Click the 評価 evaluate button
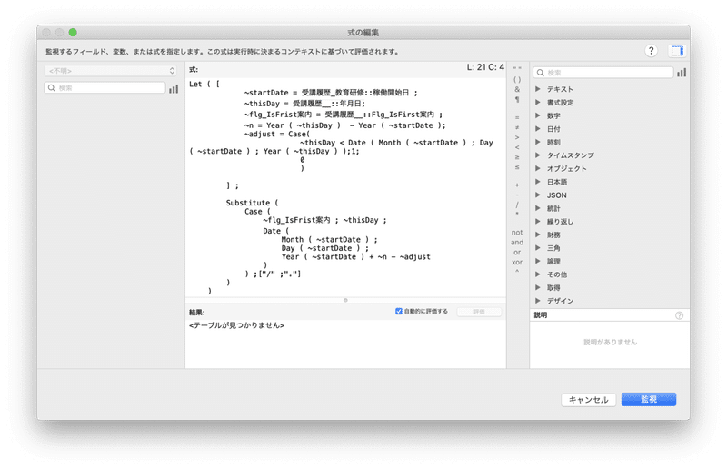Screen dimensions: 727x469 pyautogui.click(x=479, y=312)
